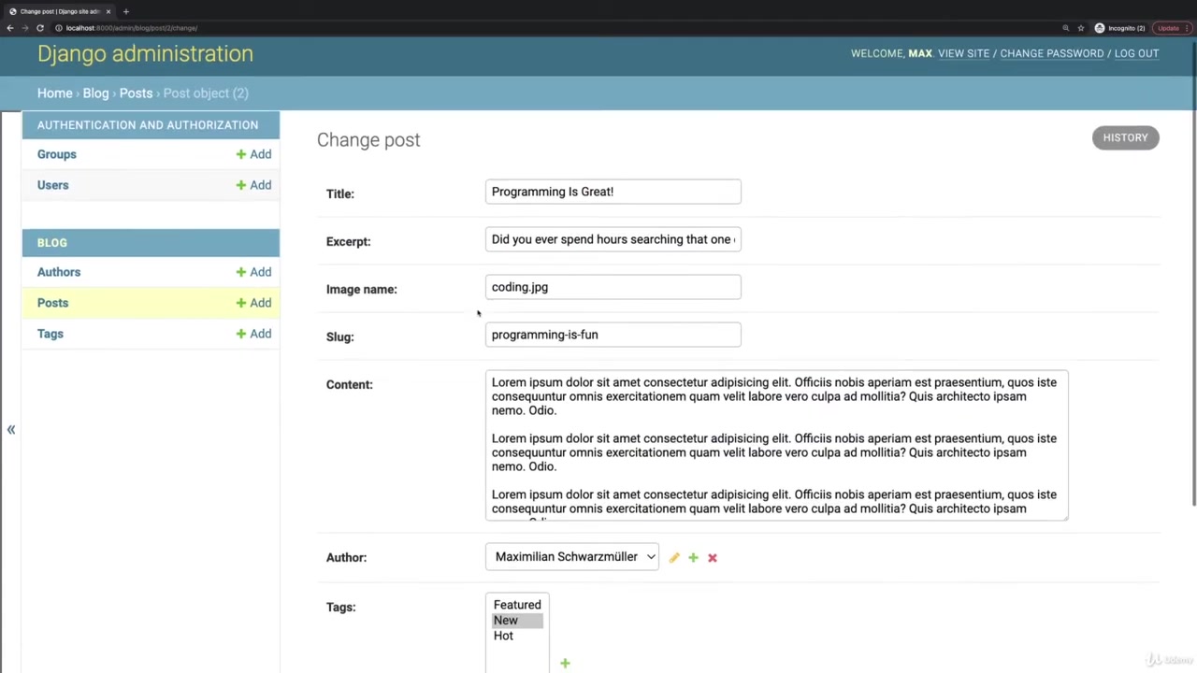Open a new browser tab with the plus icon
This screenshot has height=673, width=1197.
125,11
